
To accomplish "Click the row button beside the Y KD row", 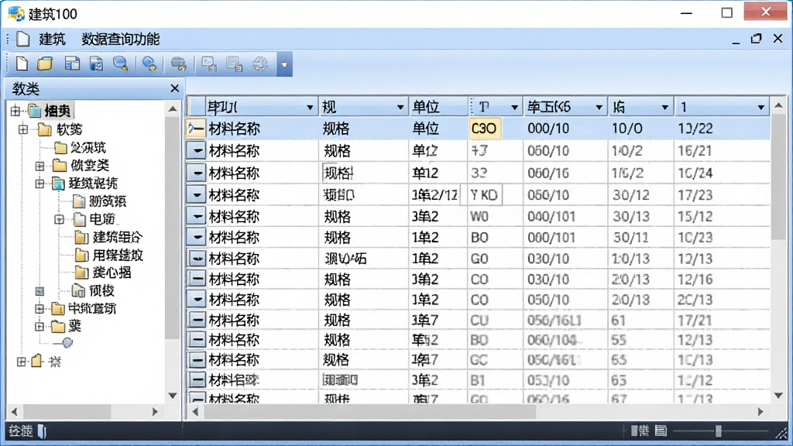I will pos(196,194).
